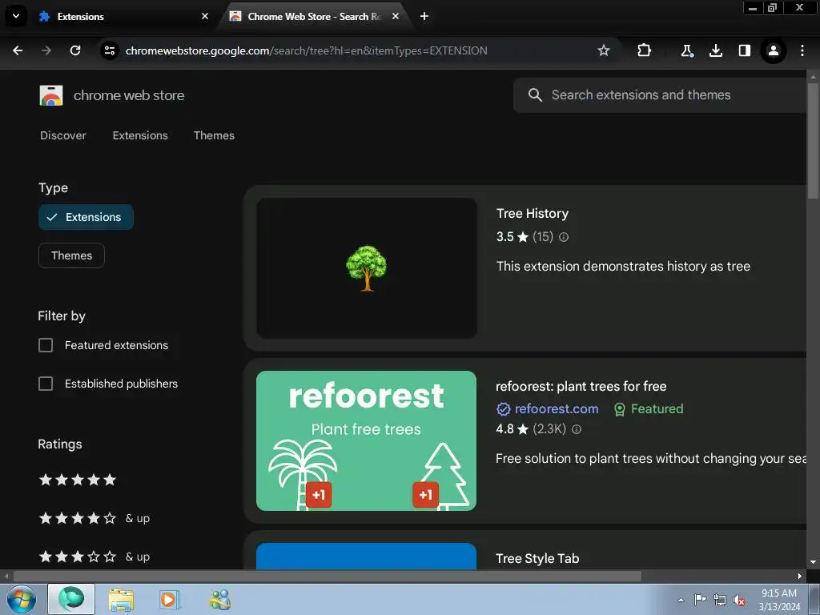
Task: Filter by four stars & up
Action: pyautogui.click(x=94, y=518)
